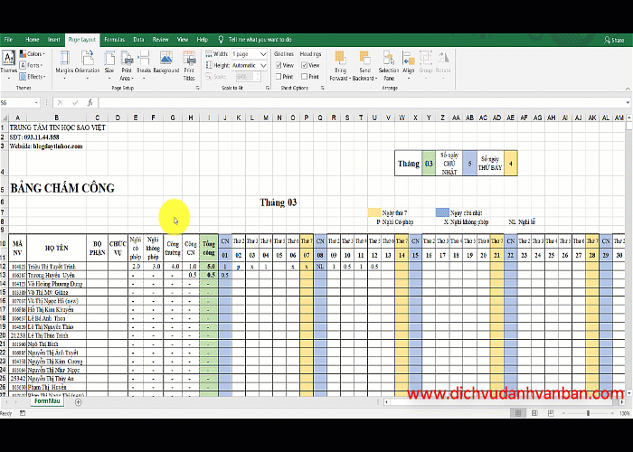Screen dimensions: 633x452
Task: Toggle Headings View checkbox
Action: click(305, 65)
